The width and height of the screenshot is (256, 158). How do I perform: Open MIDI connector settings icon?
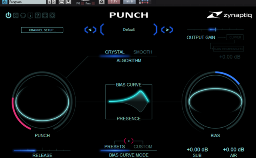(23, 16)
